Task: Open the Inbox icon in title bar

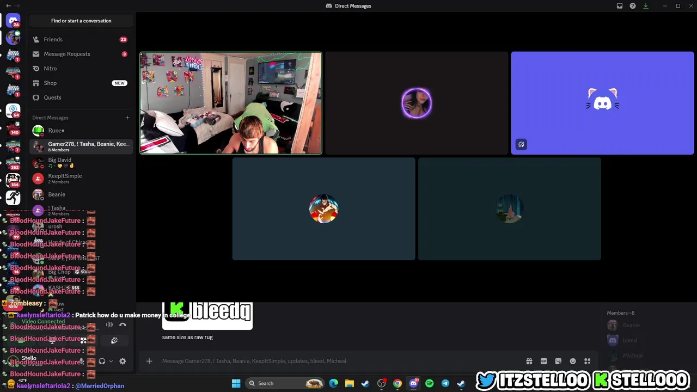Action: coord(620,6)
